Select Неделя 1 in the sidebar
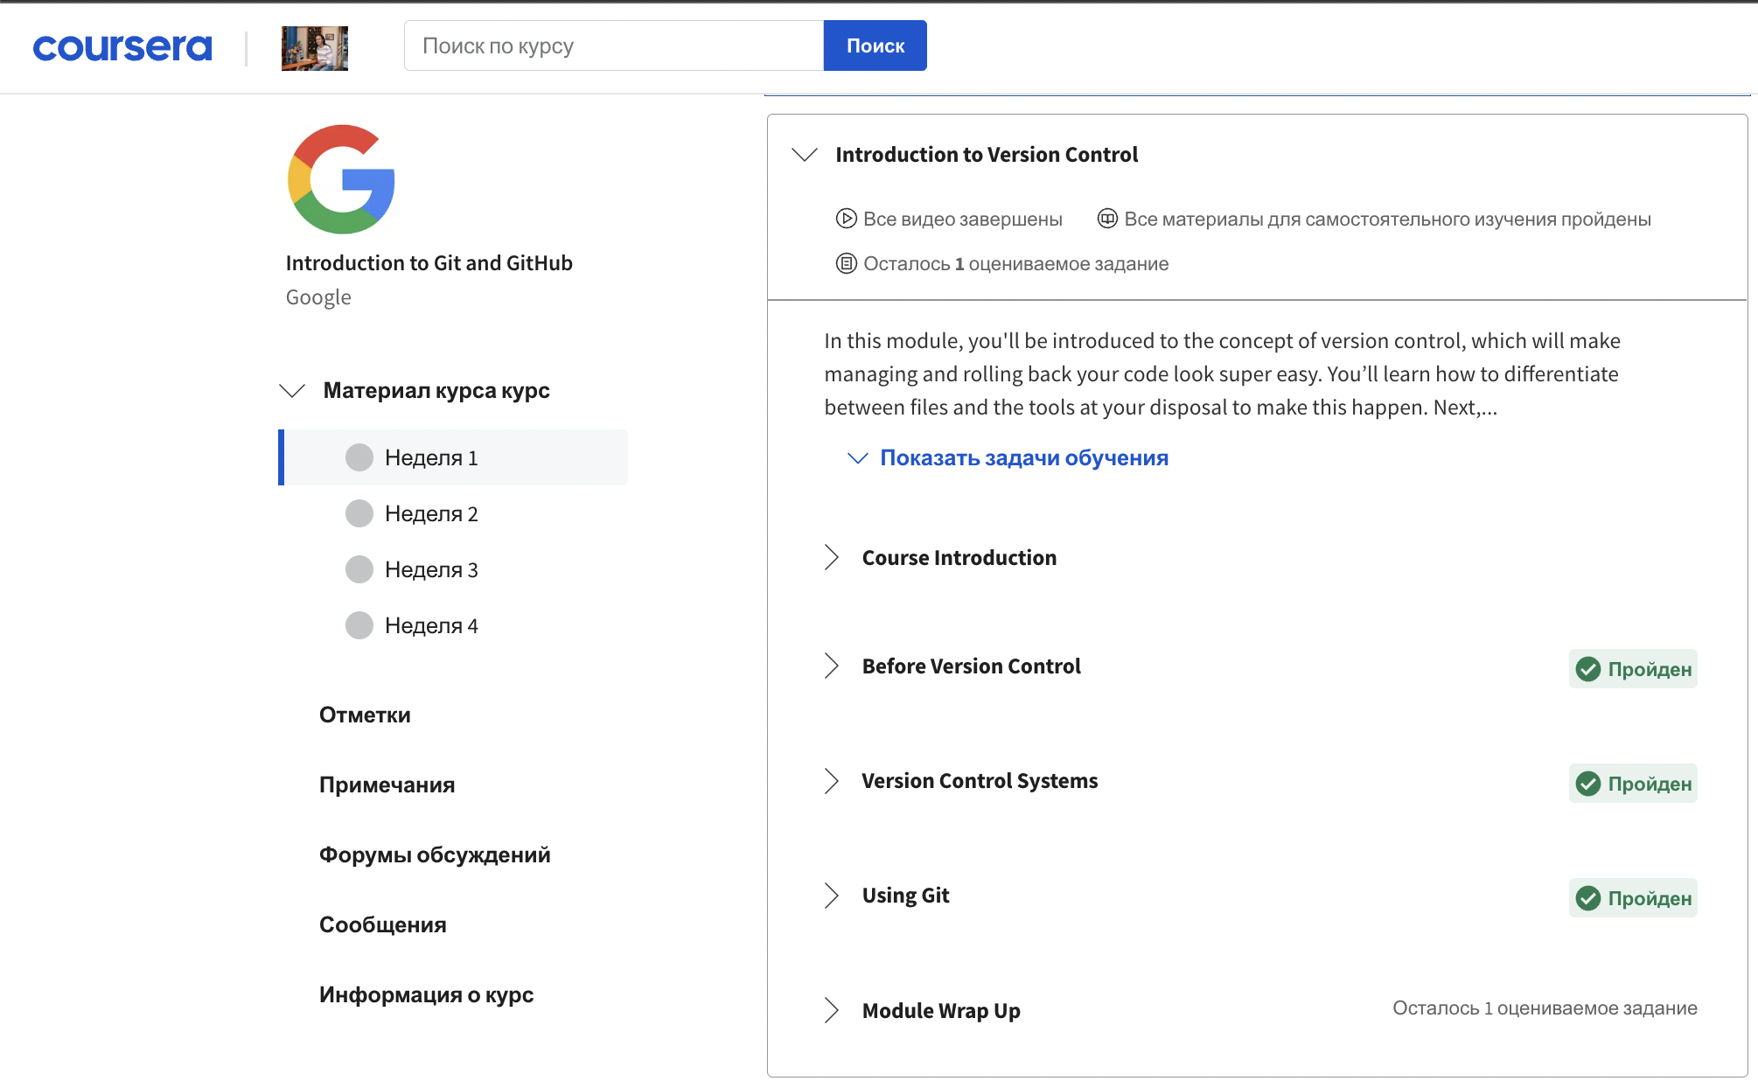This screenshot has height=1088, width=1758. pos(453,457)
